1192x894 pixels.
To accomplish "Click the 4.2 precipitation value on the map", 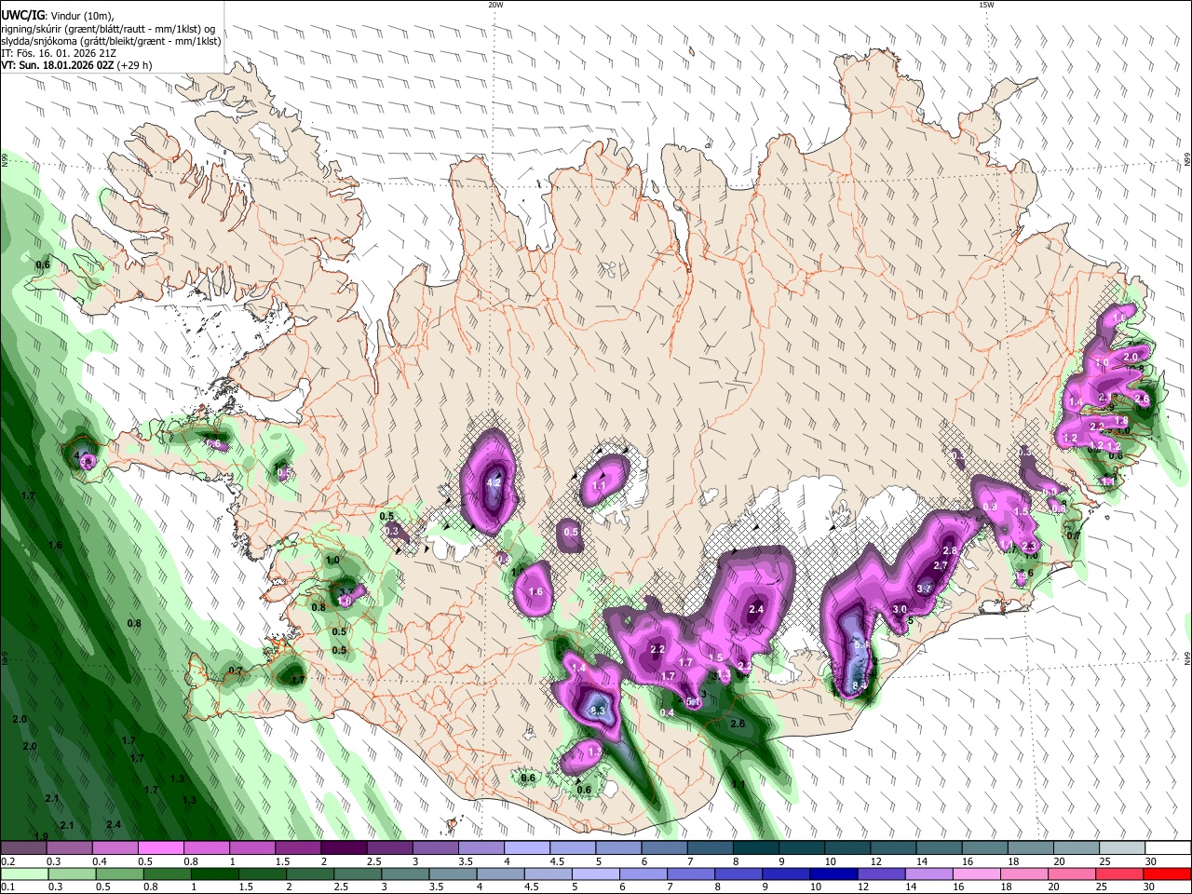I will pos(494,482).
